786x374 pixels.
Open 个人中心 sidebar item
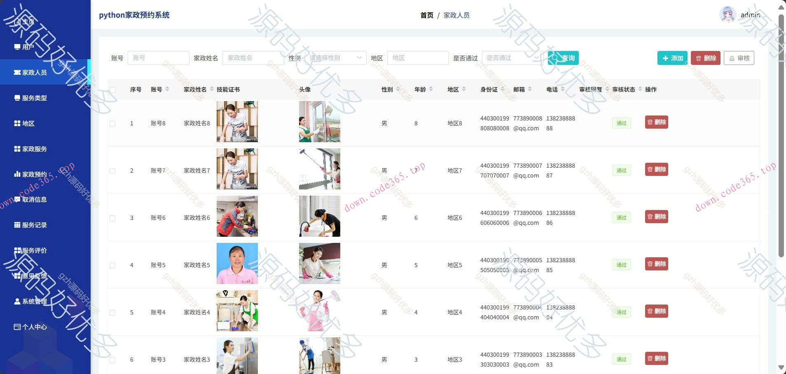click(x=45, y=327)
